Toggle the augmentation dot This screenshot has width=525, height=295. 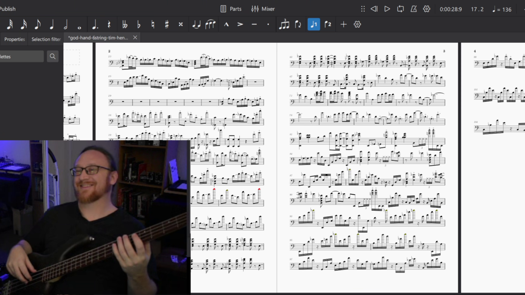pyautogui.click(x=95, y=25)
